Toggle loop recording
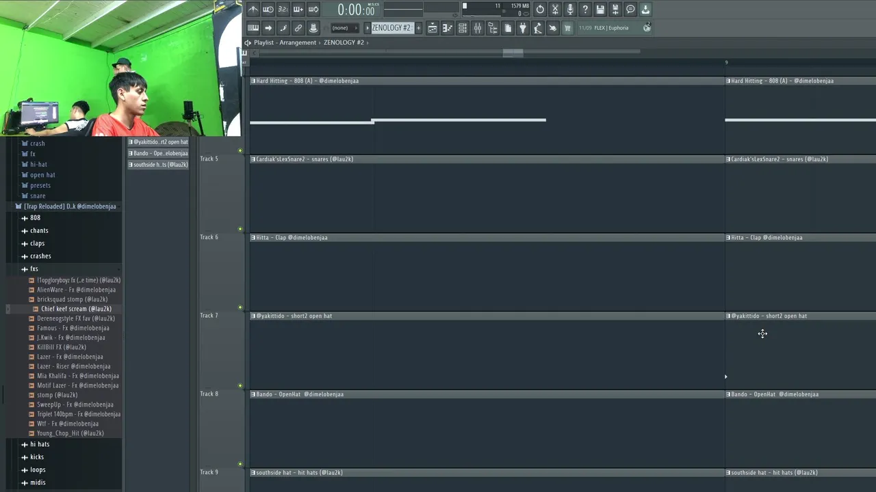 (313, 10)
